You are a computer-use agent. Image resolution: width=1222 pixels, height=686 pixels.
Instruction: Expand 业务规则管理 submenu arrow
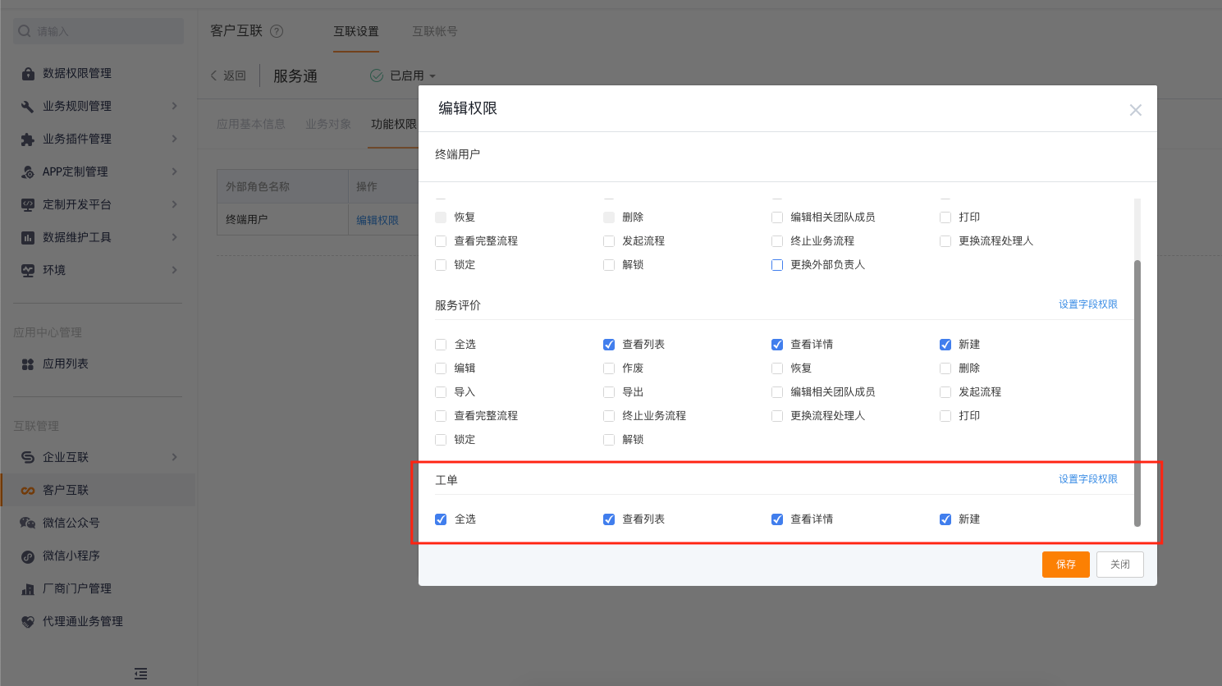click(174, 106)
